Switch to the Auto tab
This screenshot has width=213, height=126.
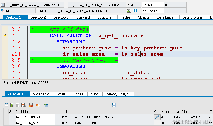coord(94,94)
